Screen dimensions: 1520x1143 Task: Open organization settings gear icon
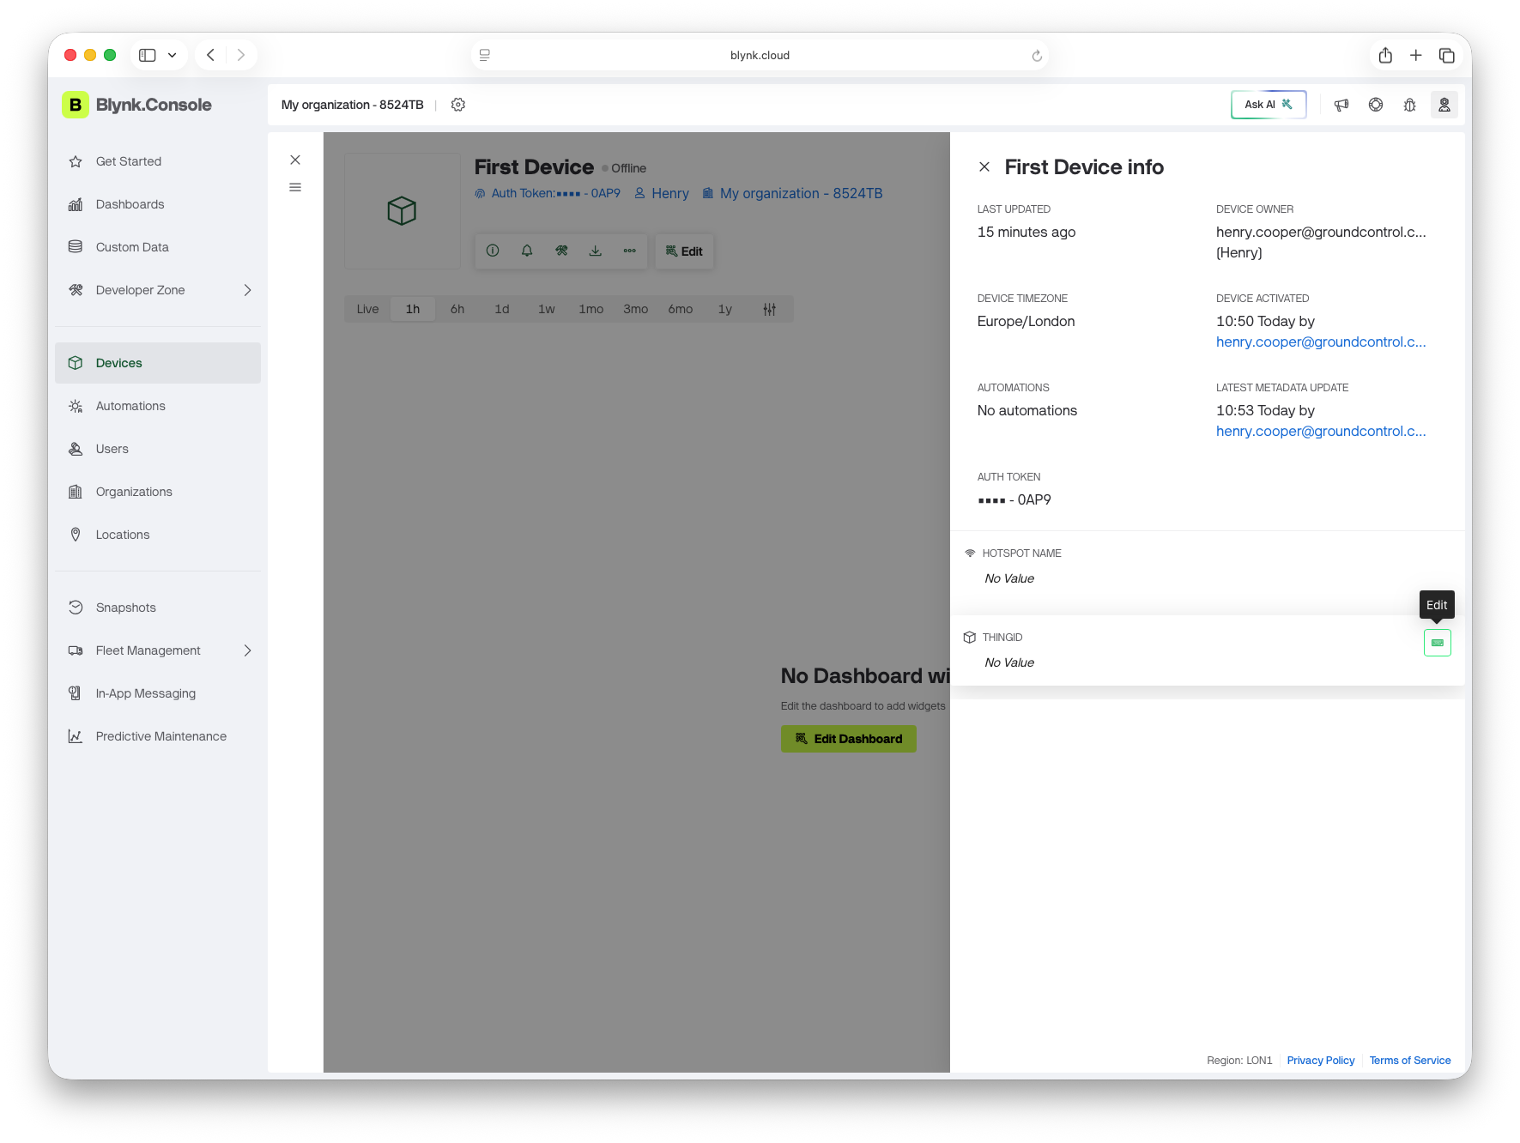[x=458, y=105]
